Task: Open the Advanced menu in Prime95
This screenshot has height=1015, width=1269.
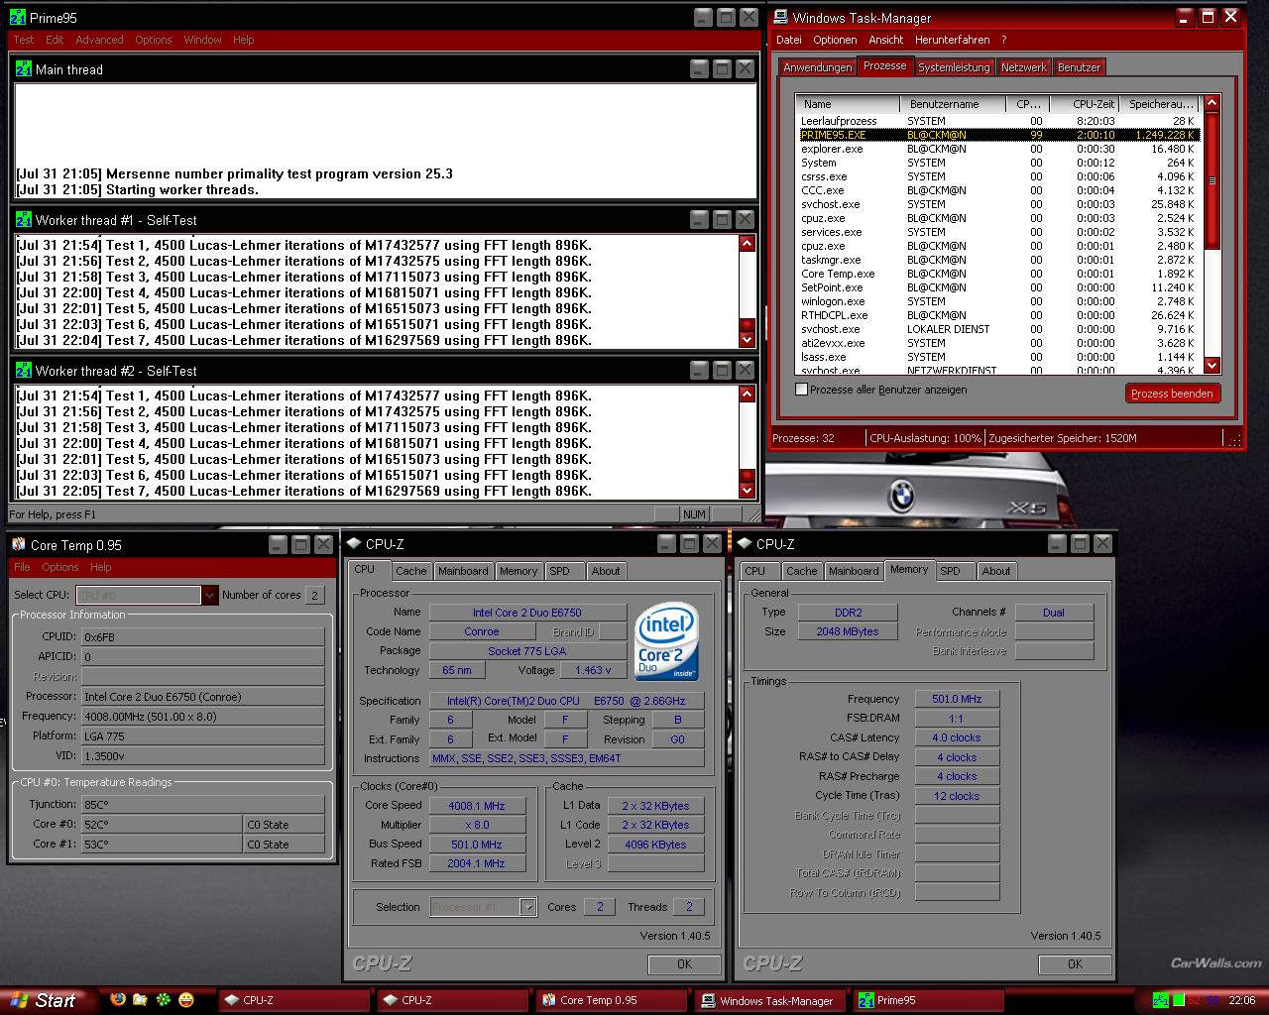Action: click(x=99, y=40)
